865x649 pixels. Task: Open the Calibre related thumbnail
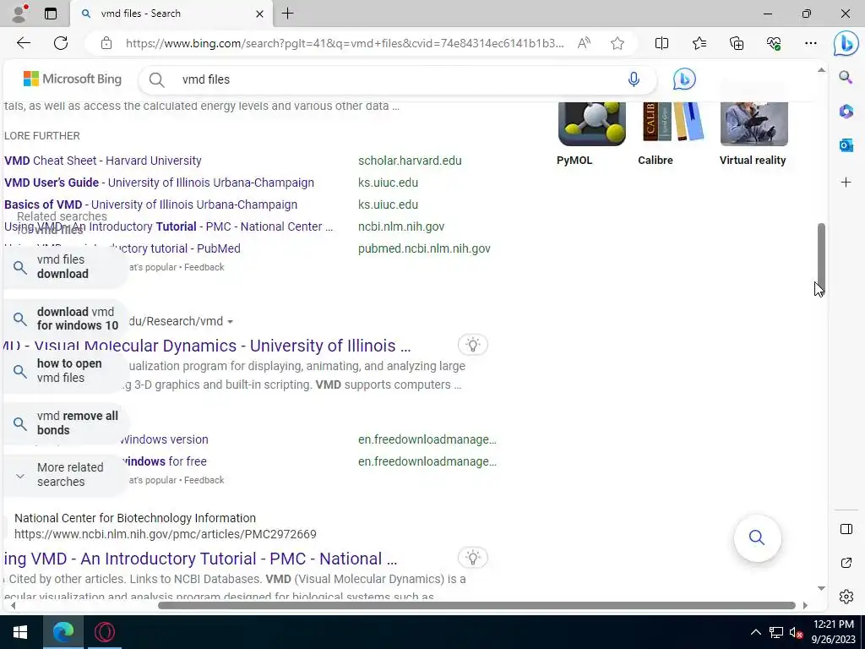672,123
